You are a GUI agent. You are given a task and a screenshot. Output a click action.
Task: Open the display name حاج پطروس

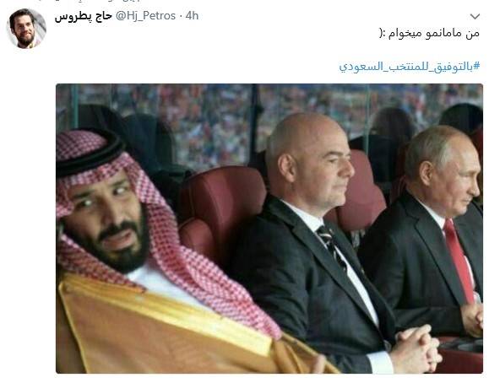(x=84, y=16)
